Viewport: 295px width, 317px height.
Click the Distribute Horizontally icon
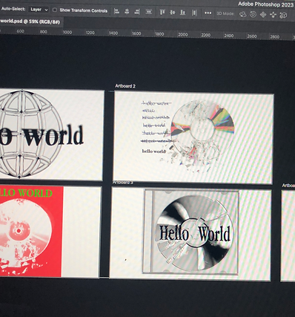pos(194,13)
